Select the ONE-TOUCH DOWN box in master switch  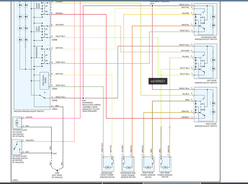[44, 81]
